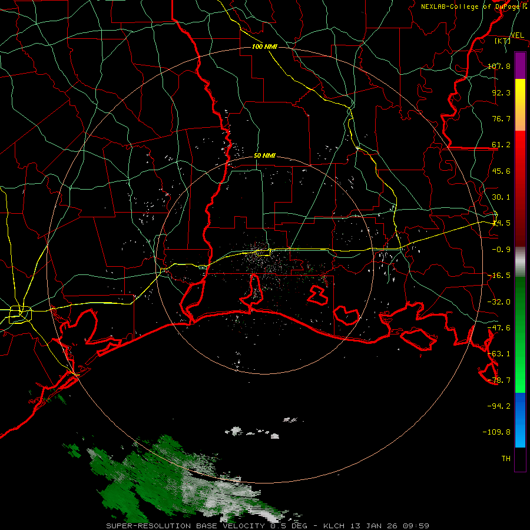Select the -47.6 scale value
The image size is (530, 530).
499,328
